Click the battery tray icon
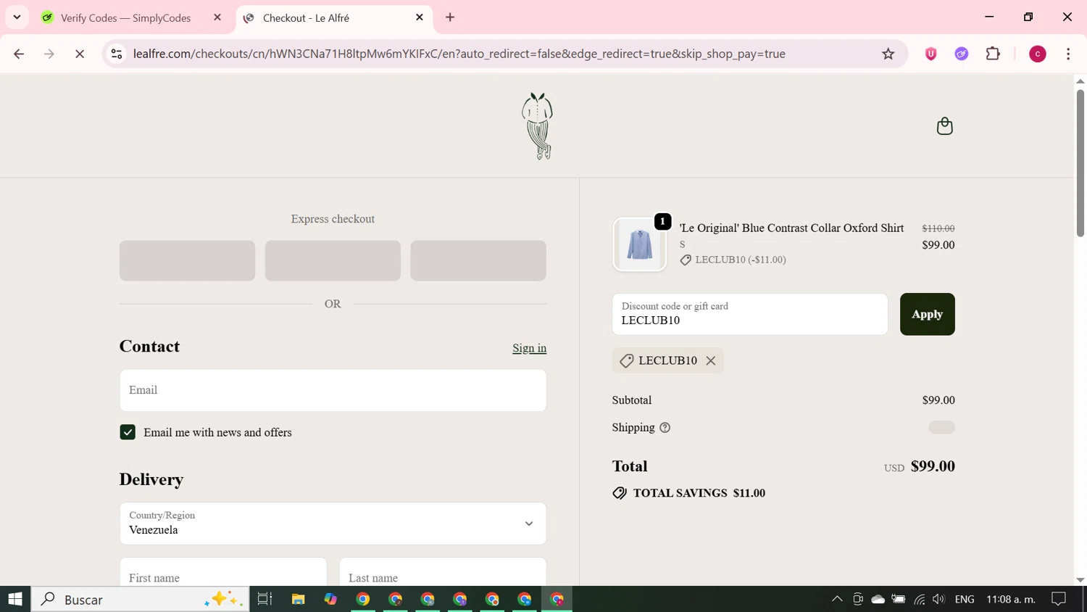 tap(899, 599)
